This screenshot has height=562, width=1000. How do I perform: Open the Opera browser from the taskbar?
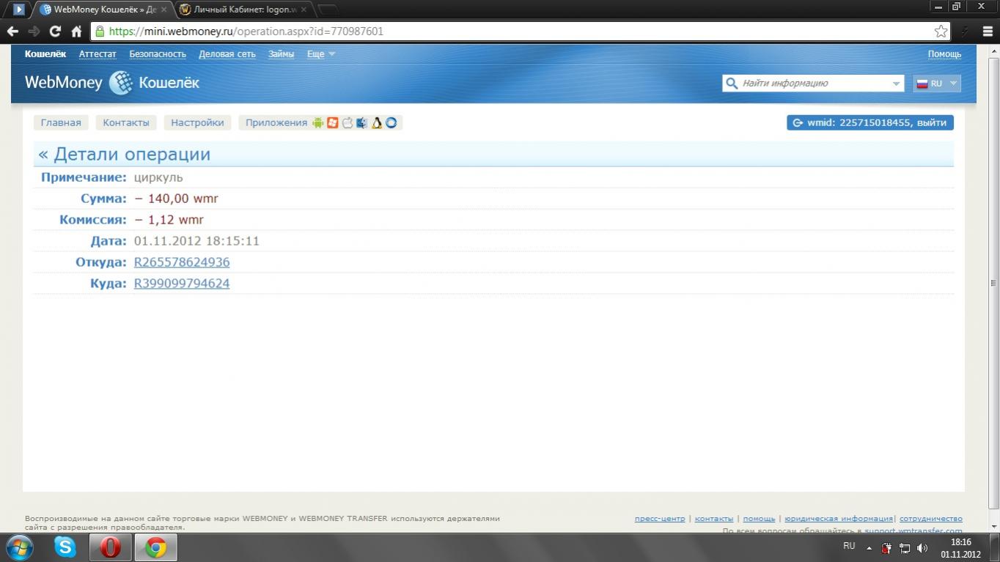110,547
